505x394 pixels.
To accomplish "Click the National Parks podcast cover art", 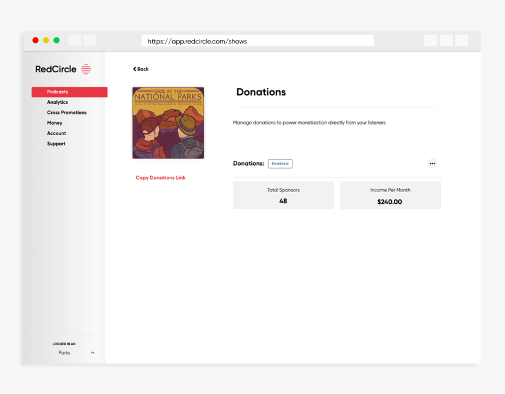I will (168, 123).
